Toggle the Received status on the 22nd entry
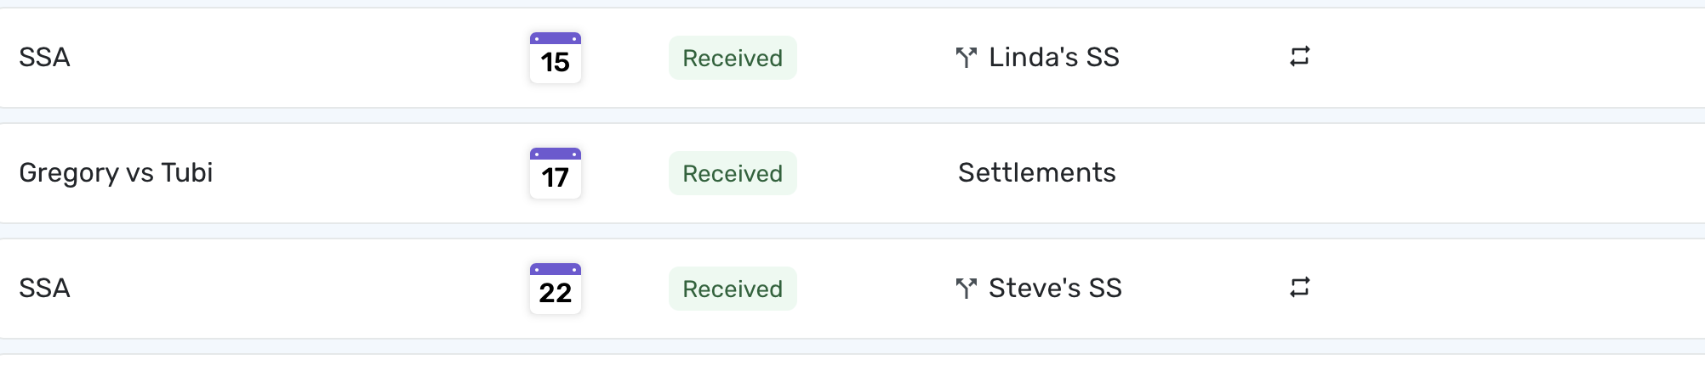 [x=733, y=289]
